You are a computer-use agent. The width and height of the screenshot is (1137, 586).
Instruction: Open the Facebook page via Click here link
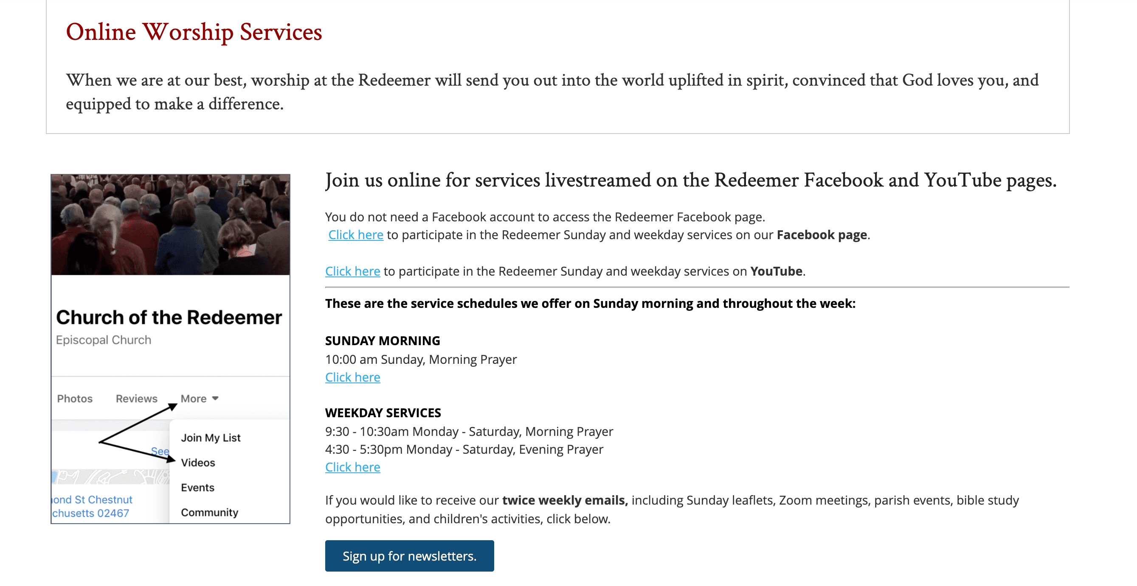[x=356, y=235]
